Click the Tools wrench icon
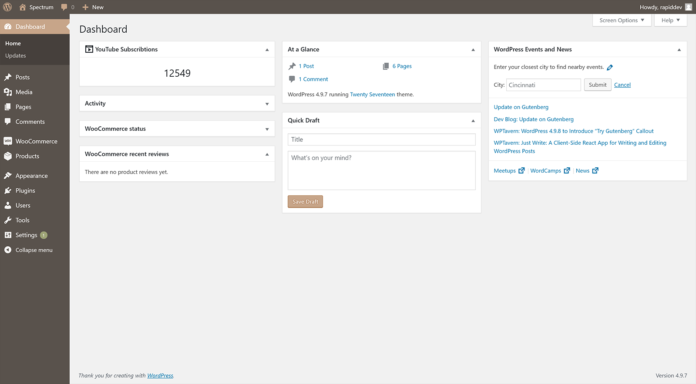The height and width of the screenshot is (384, 696). pyautogui.click(x=8, y=220)
